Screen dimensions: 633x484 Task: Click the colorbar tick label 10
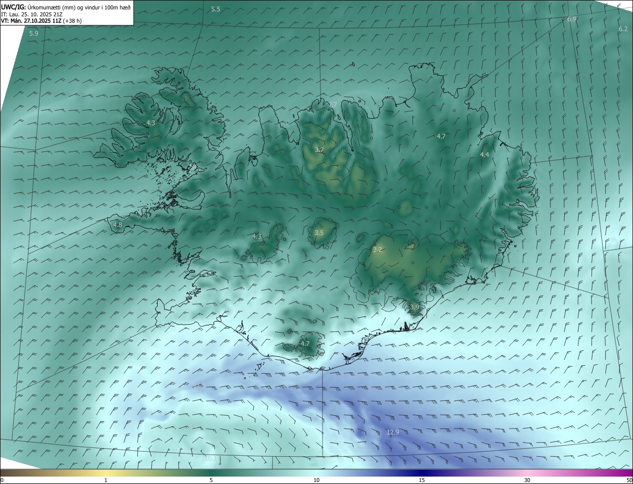316,480
